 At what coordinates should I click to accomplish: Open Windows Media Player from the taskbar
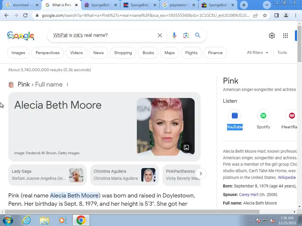tap(63, 220)
